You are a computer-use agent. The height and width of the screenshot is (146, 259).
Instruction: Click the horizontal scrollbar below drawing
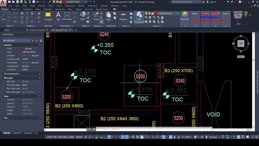(148, 130)
